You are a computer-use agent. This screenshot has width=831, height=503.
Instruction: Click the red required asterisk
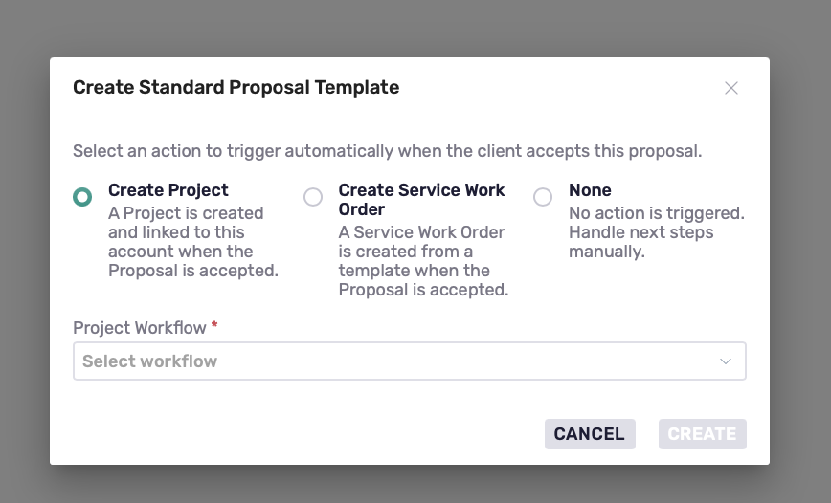tap(214, 325)
